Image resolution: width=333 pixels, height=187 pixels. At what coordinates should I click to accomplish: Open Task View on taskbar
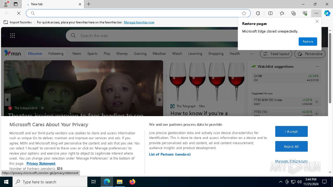[x=94, y=182]
